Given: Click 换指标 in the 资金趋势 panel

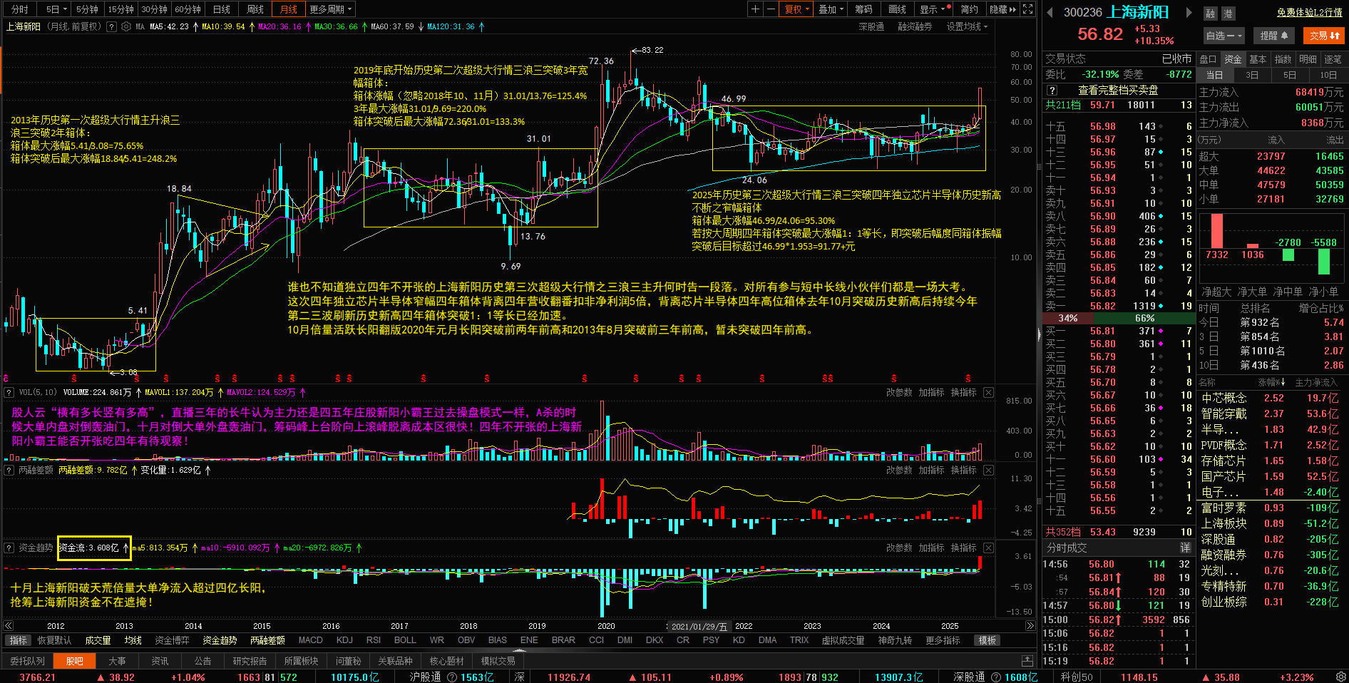Looking at the screenshot, I should [963, 548].
